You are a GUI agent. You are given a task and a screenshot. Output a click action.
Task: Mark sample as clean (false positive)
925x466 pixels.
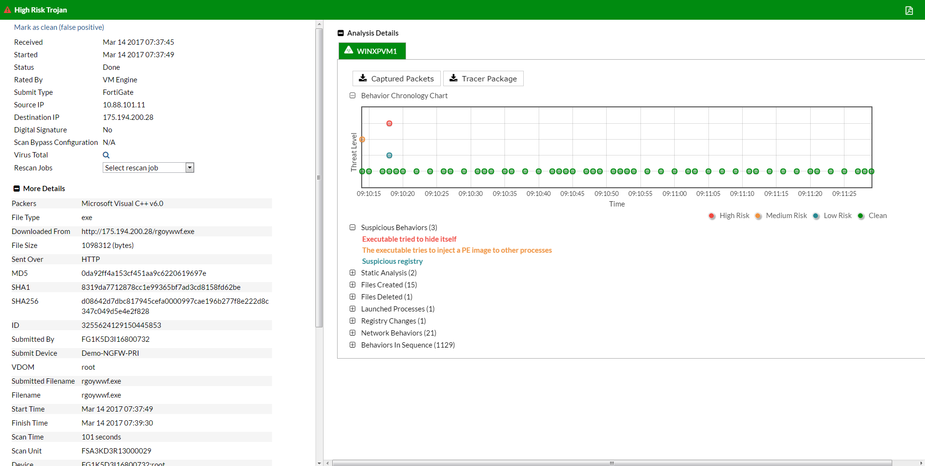59,27
